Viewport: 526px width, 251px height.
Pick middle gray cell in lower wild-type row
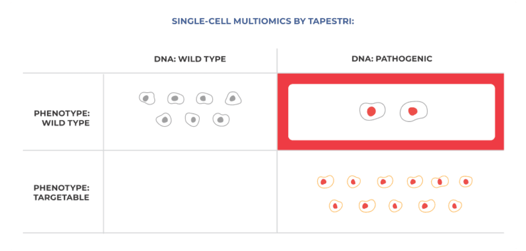click(x=193, y=120)
